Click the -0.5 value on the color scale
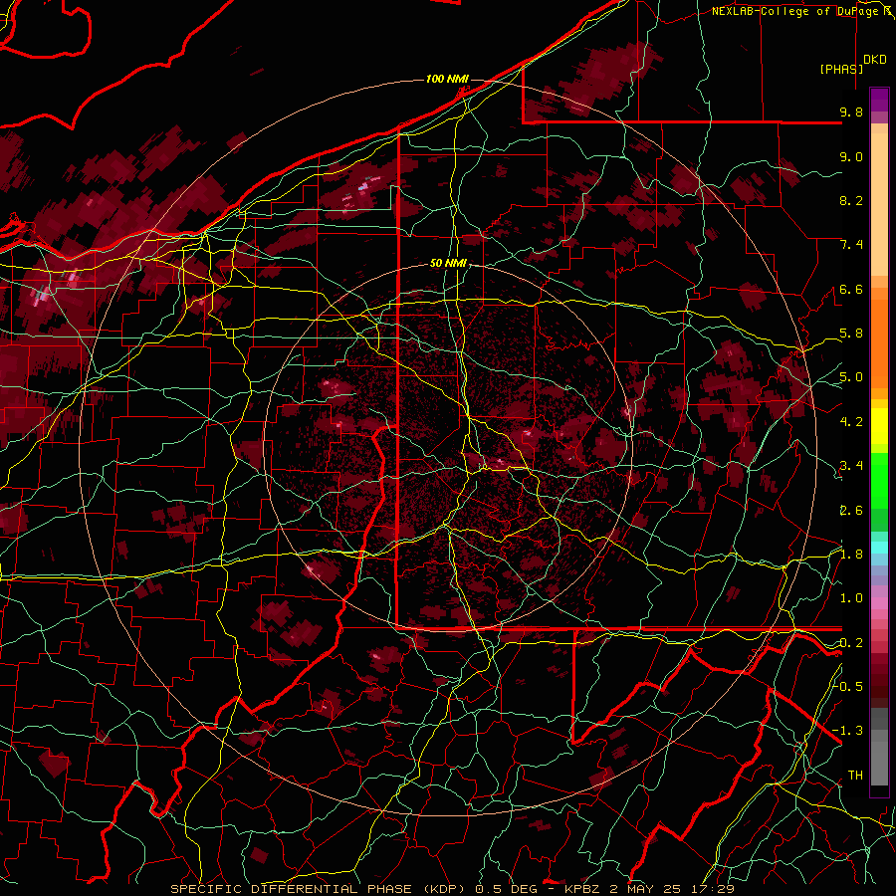The width and height of the screenshot is (896, 896). [x=848, y=686]
